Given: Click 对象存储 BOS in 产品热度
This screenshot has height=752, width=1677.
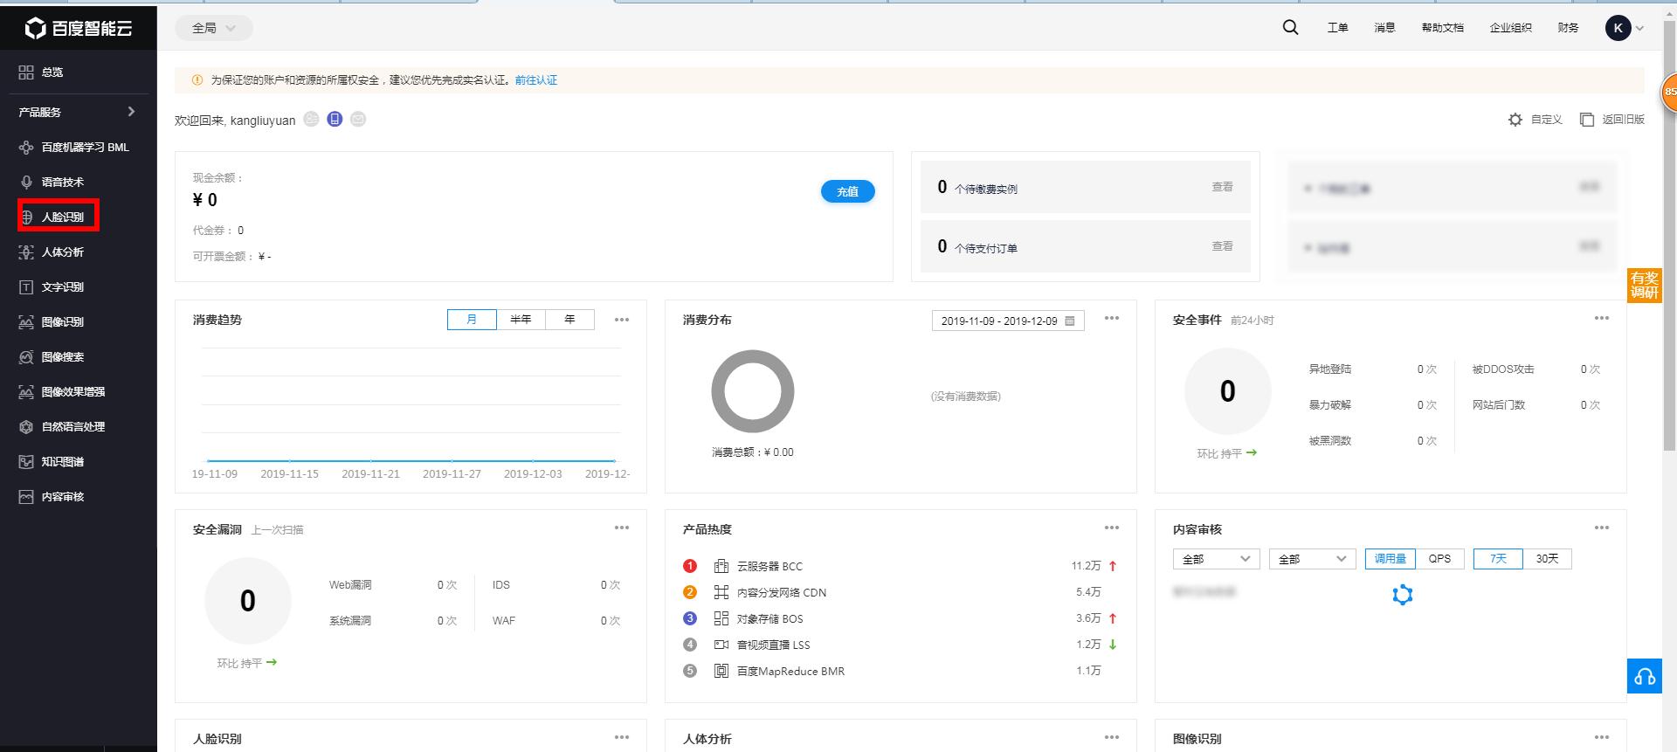Looking at the screenshot, I should [x=769, y=618].
